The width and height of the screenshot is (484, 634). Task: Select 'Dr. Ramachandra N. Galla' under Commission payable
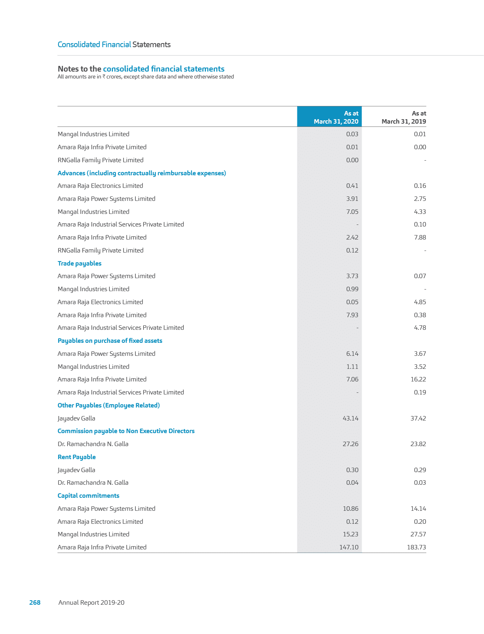point(93,444)
